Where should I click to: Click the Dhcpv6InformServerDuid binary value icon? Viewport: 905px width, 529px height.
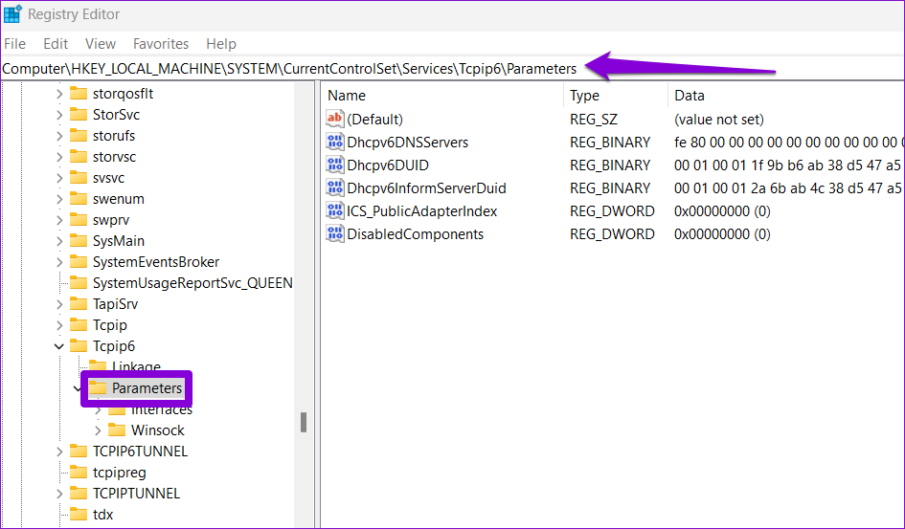point(335,188)
